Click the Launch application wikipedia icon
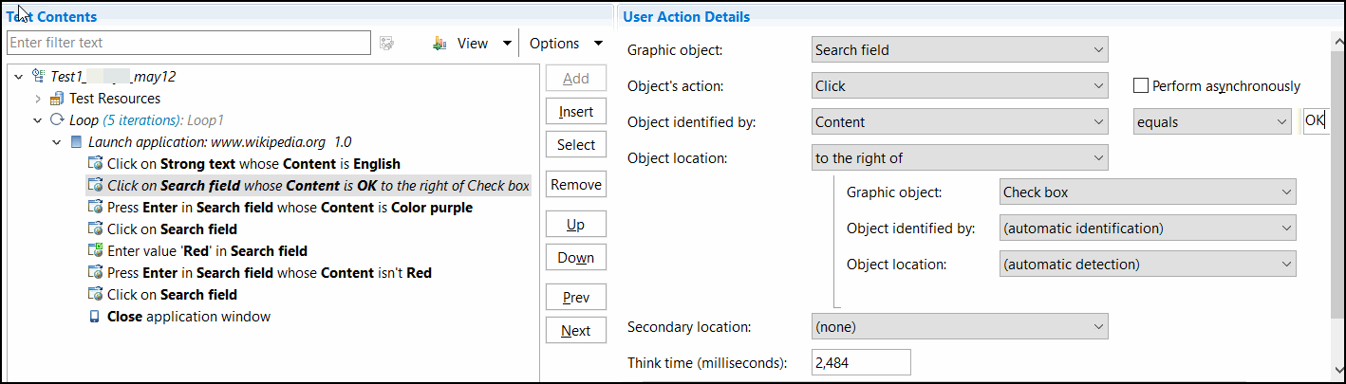This screenshot has width=1346, height=384. pos(76,142)
